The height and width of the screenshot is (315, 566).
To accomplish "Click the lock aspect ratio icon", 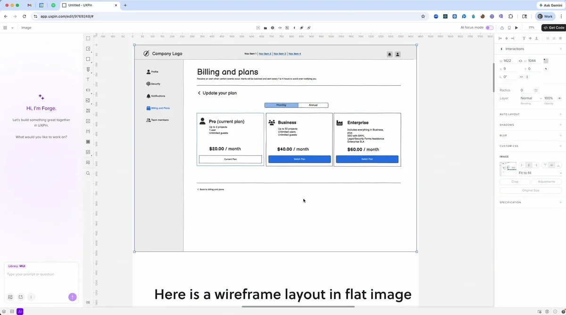I will click(520, 61).
